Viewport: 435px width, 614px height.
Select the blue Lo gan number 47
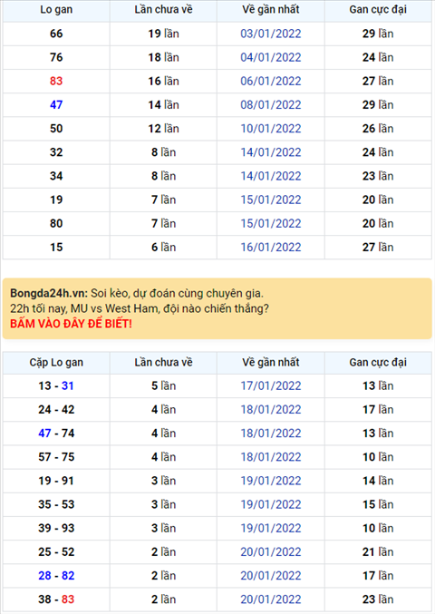(x=56, y=105)
